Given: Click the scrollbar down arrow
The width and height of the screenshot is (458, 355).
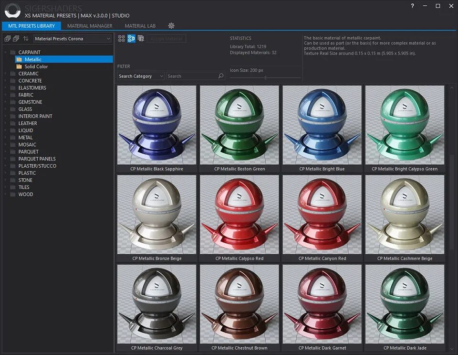Looking at the screenshot, I should click(452, 349).
